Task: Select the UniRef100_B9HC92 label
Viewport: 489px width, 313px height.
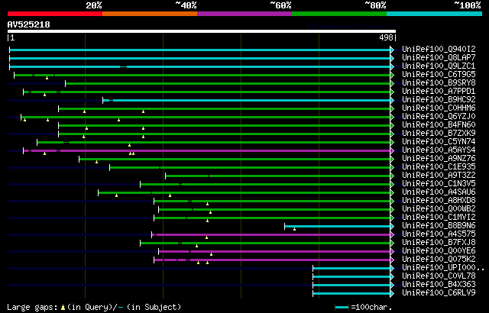Action: [439, 100]
